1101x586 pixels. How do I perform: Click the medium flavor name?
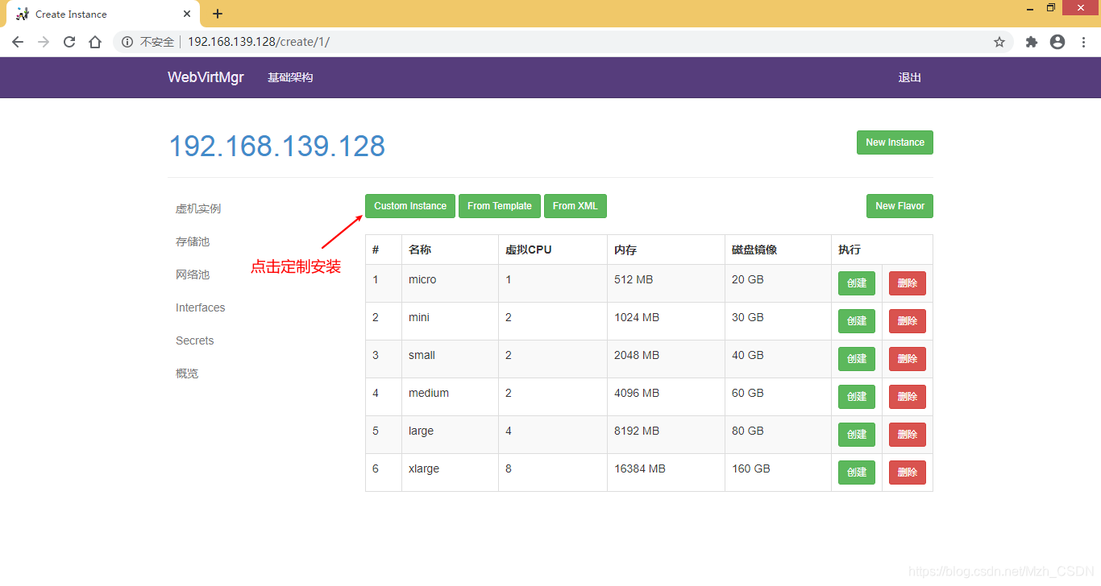[x=429, y=393]
